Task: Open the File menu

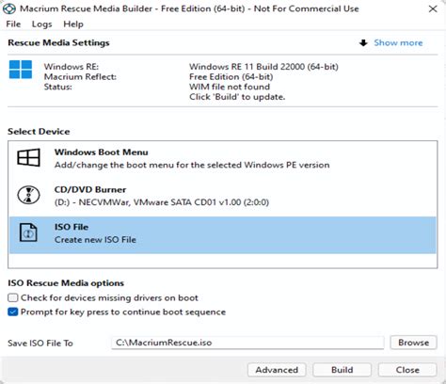Action: 13,24
